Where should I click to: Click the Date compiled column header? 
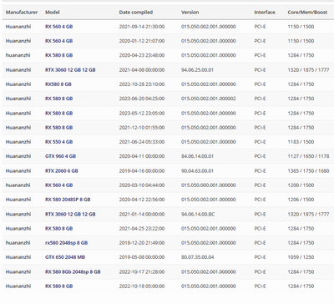(136, 13)
